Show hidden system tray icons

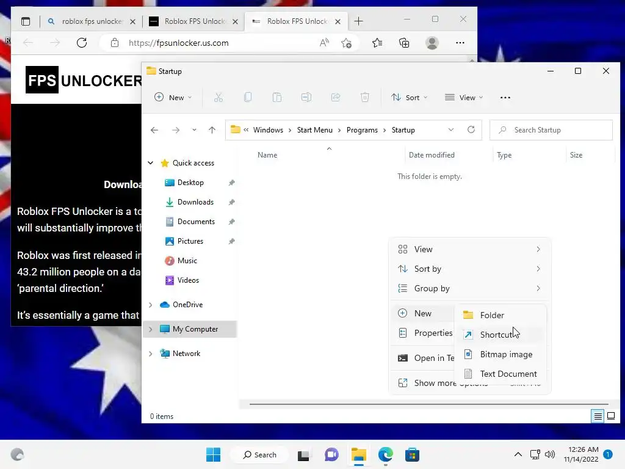click(518, 454)
